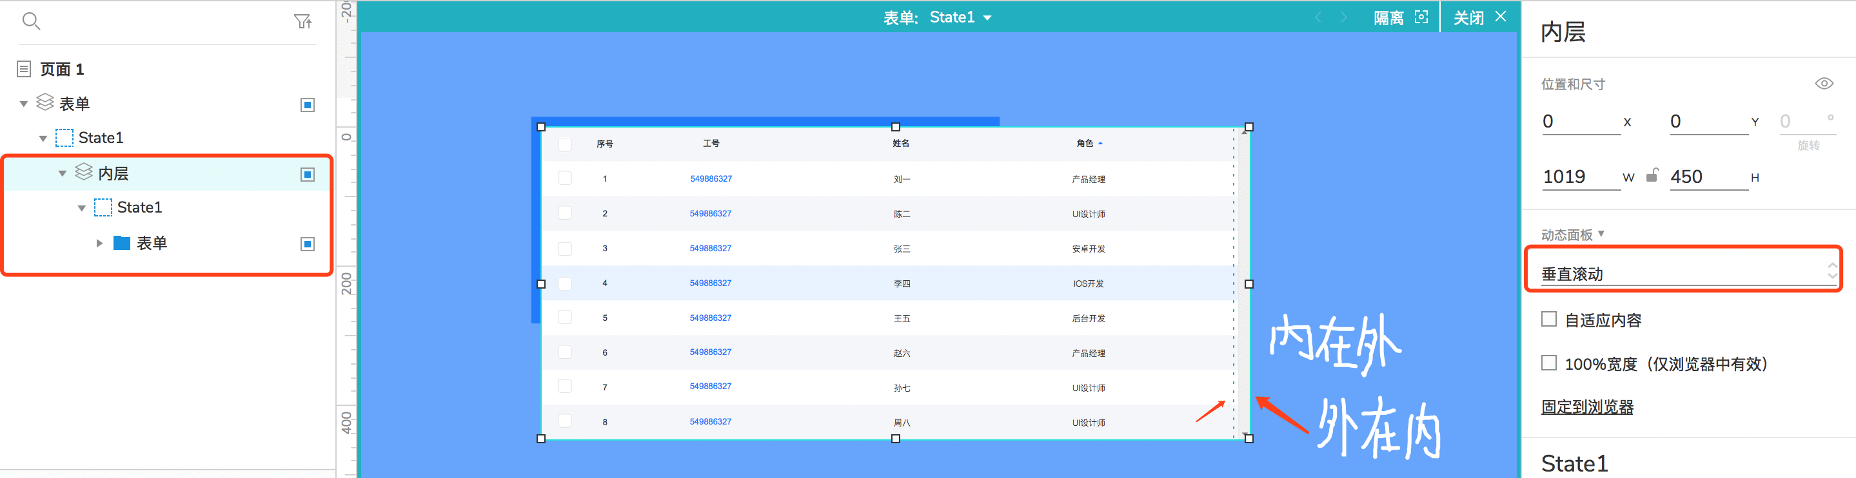Click the 关闭 button label
1856x478 pixels.
point(1468,18)
